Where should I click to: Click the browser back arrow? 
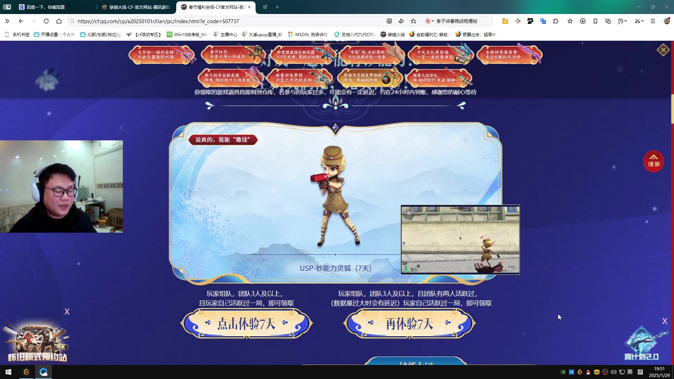pyautogui.click(x=21, y=21)
